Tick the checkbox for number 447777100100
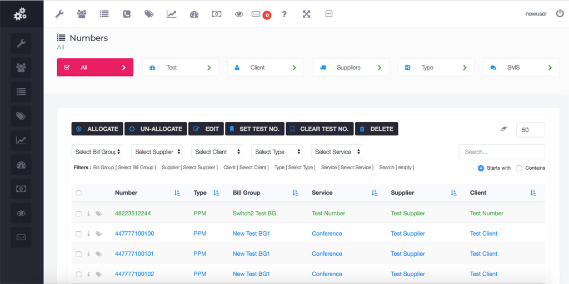This screenshot has height=284, width=569. click(x=78, y=234)
